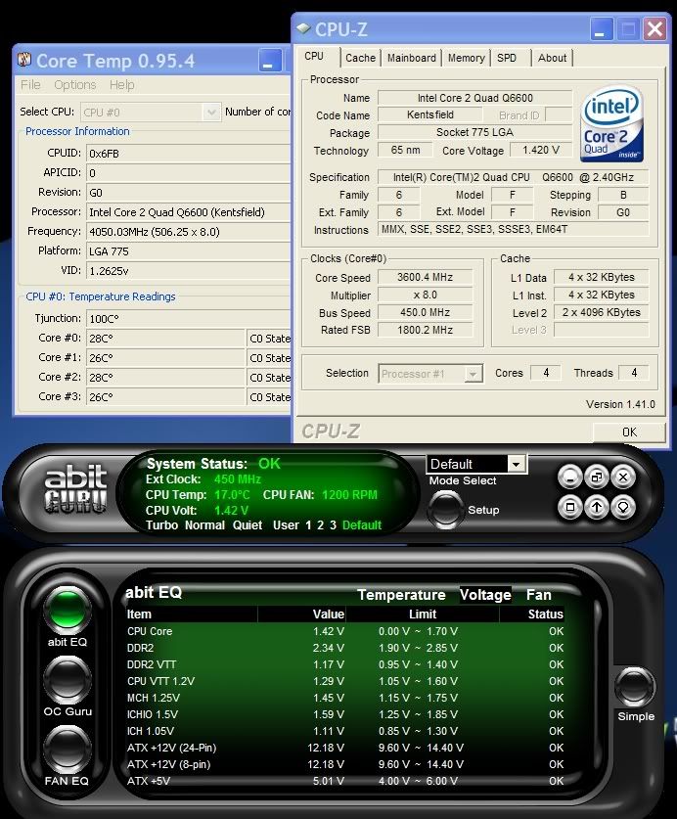Click the Frequency field in Core Temp

point(188,232)
